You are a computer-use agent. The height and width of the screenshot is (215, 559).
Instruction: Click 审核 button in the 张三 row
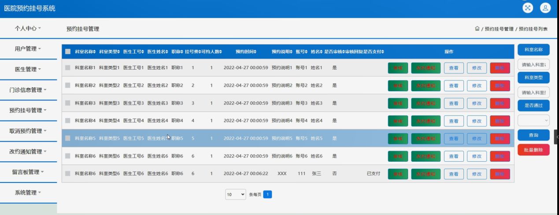[x=398, y=174]
